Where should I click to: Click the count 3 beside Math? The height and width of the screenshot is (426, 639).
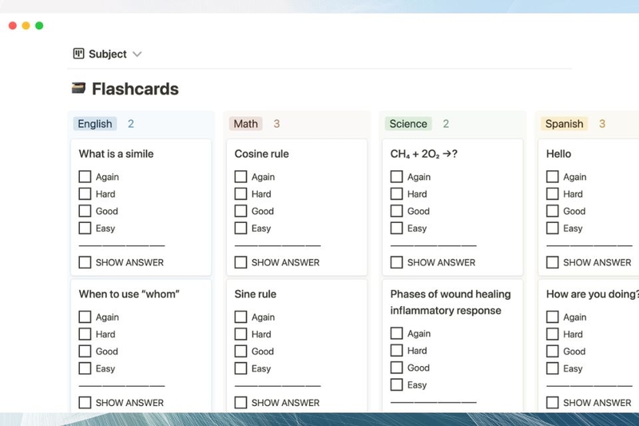(x=276, y=124)
